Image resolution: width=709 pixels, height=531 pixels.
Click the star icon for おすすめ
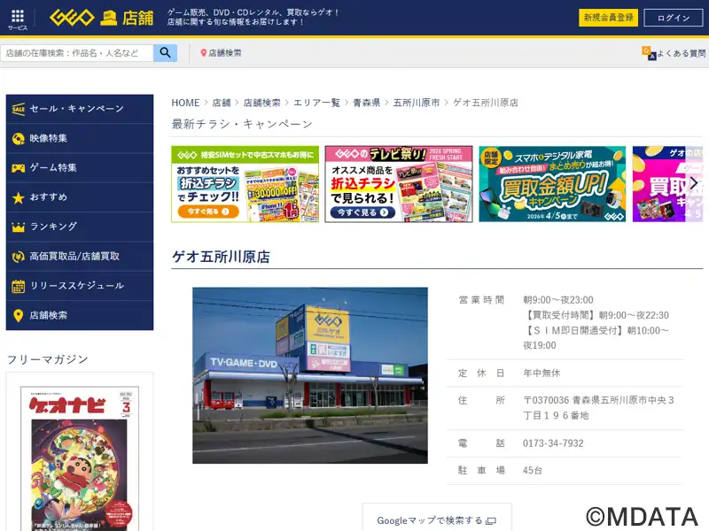coord(18,197)
